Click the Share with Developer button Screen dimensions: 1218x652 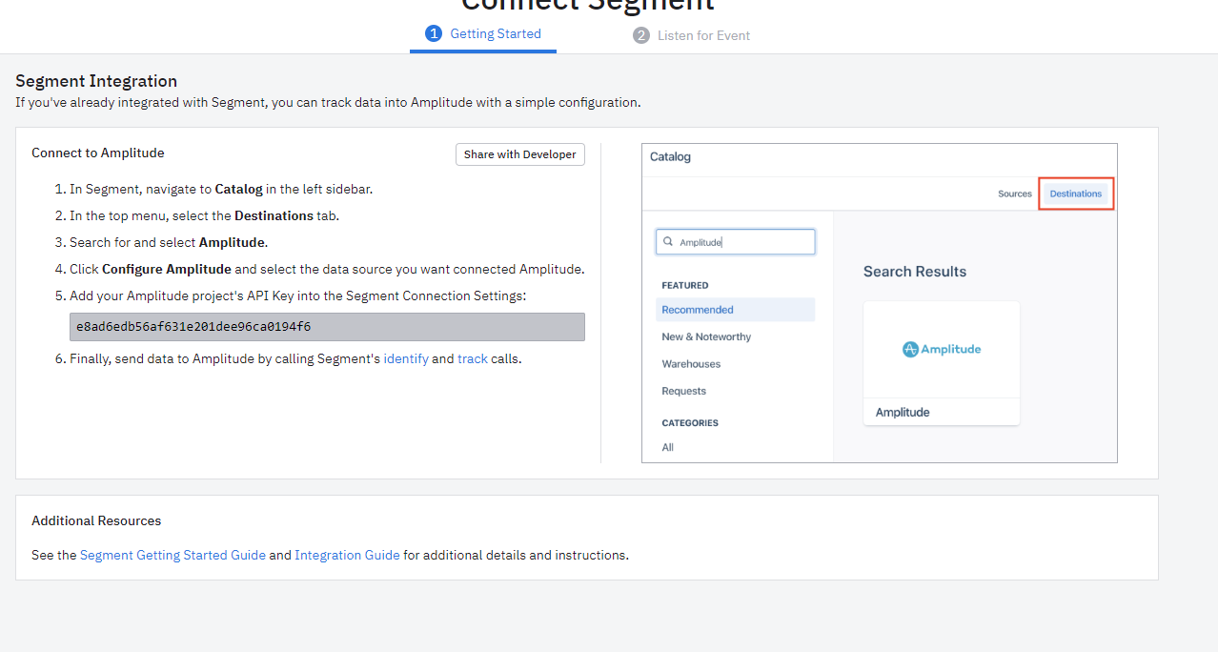click(x=520, y=154)
